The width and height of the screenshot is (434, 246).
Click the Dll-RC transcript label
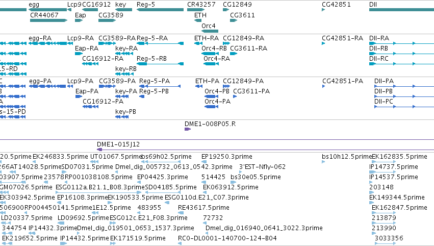point(378,59)
